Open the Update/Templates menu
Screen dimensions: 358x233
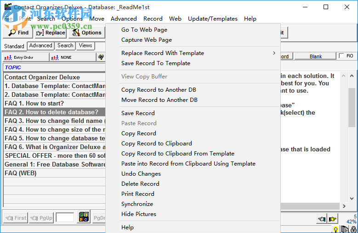pyautogui.click(x=213, y=19)
